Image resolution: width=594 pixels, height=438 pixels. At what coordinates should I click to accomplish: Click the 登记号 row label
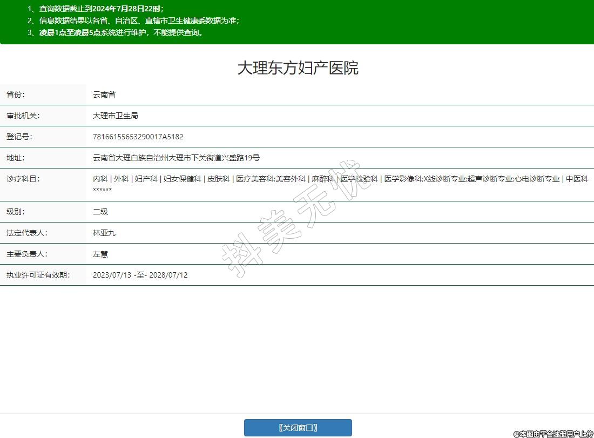[x=19, y=137]
